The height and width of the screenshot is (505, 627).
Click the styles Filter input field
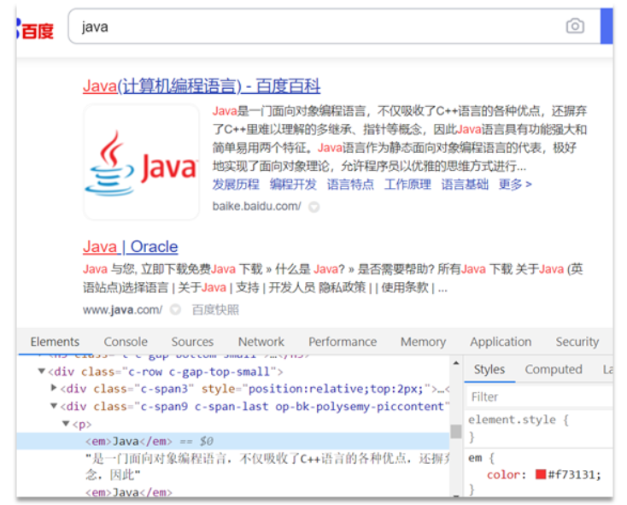click(540, 397)
